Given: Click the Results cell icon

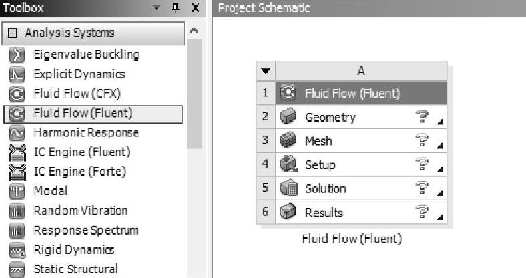Looking at the screenshot, I should [x=288, y=213].
